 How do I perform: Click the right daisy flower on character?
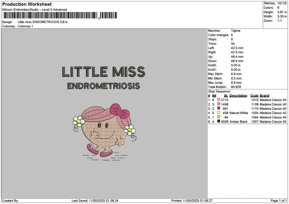[x=130, y=130]
